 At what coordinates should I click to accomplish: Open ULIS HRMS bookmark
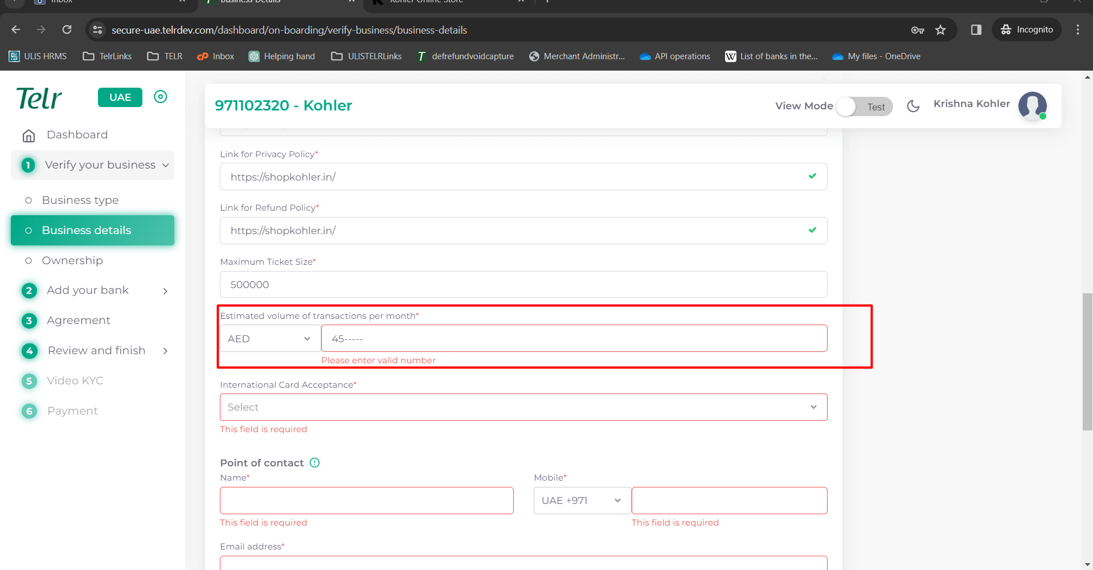coord(38,56)
